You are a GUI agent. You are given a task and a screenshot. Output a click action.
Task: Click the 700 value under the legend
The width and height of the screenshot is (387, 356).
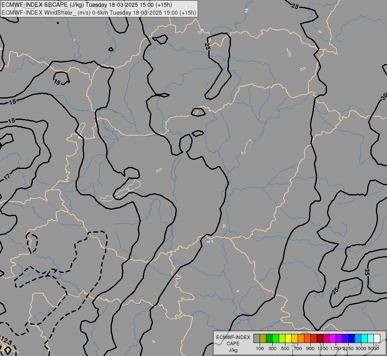coord(298,348)
